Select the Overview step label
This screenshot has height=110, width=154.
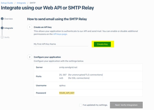(x=8, y=19)
